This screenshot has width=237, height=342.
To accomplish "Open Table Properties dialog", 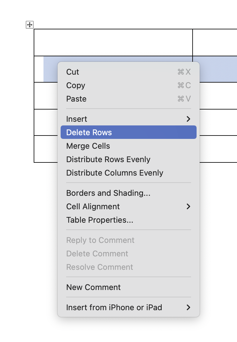I will (100, 220).
